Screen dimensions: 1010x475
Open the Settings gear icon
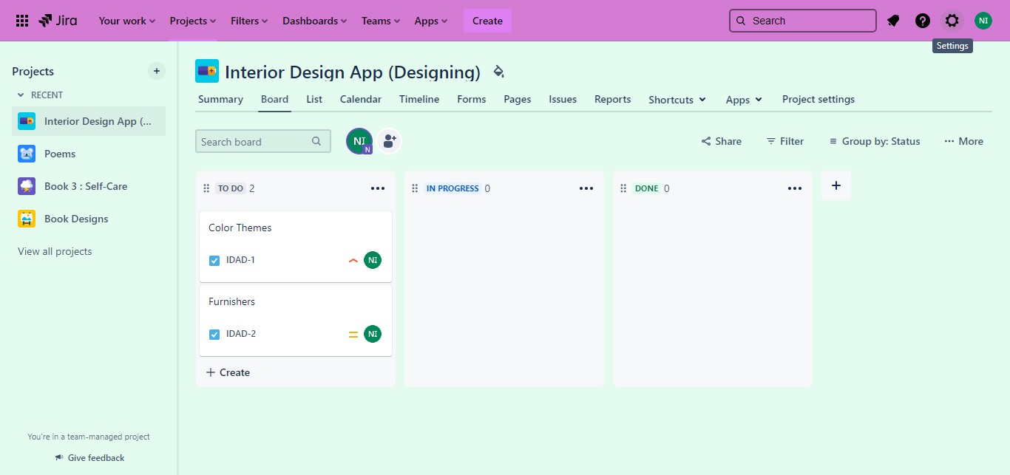point(952,21)
